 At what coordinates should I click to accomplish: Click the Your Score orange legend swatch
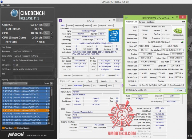tap(3, 128)
